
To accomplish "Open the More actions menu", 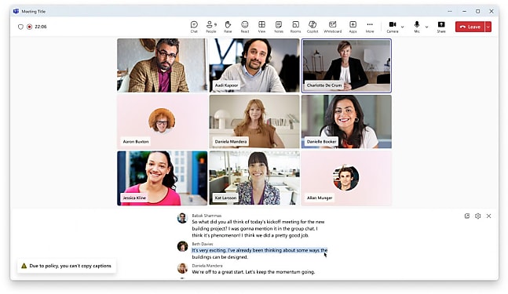I will coord(370,27).
